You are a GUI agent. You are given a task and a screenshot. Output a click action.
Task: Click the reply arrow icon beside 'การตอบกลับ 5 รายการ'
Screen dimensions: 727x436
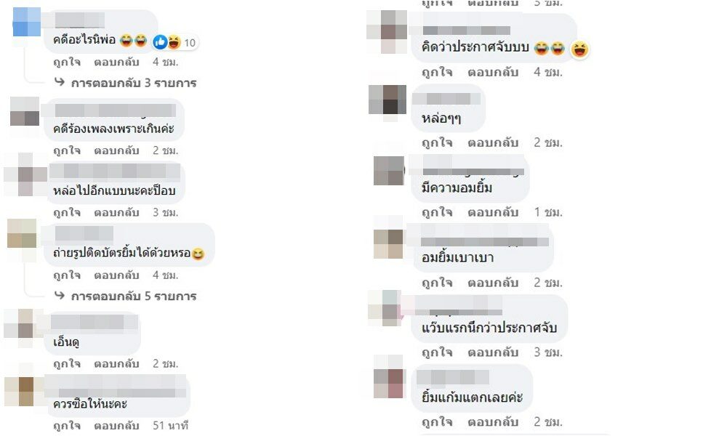60,295
